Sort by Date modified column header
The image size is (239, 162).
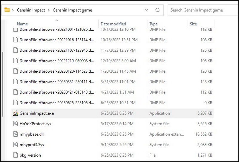pos(114,24)
